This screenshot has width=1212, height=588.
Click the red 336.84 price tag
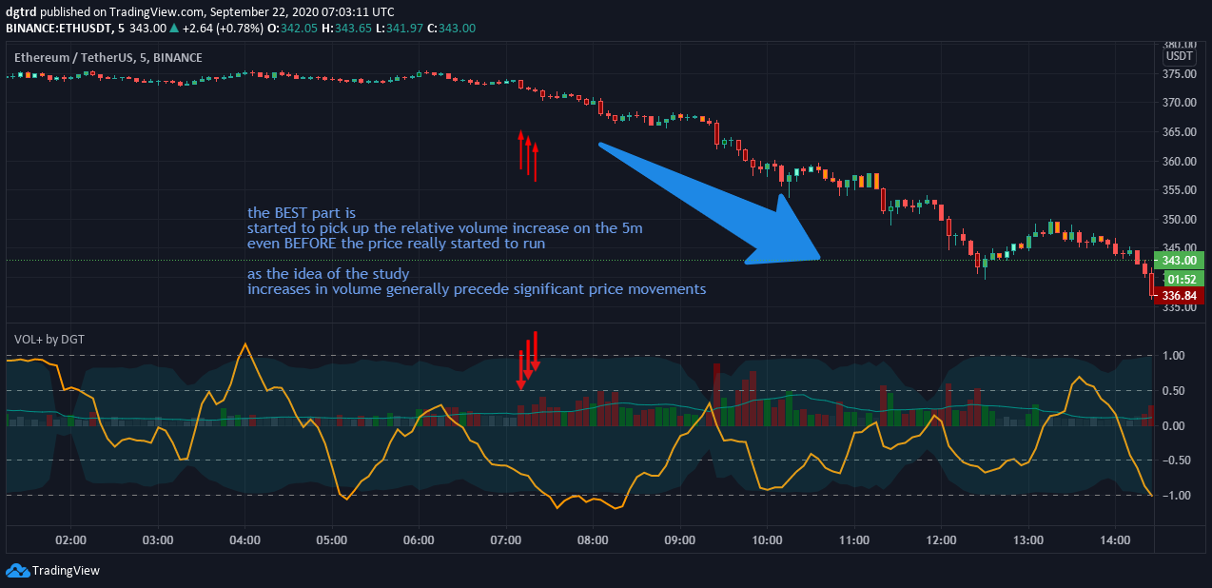click(1178, 296)
